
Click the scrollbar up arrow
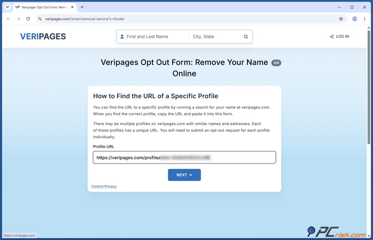point(369,27)
